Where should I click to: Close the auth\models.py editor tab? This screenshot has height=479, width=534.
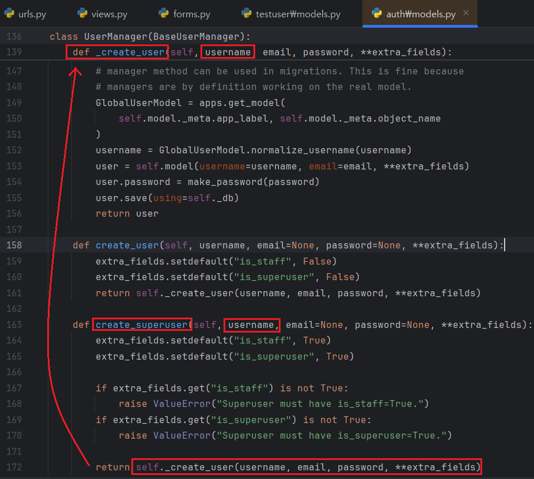(466, 13)
